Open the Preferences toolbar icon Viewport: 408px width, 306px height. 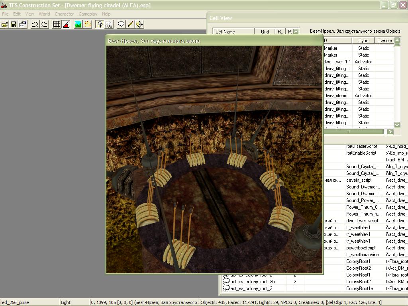click(23, 24)
